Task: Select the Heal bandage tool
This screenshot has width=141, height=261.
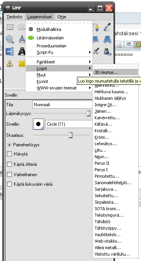Action: click(x=22, y=63)
